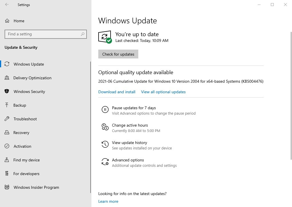Open the Backup settings page
The image size is (292, 207).
pyautogui.click(x=45, y=105)
